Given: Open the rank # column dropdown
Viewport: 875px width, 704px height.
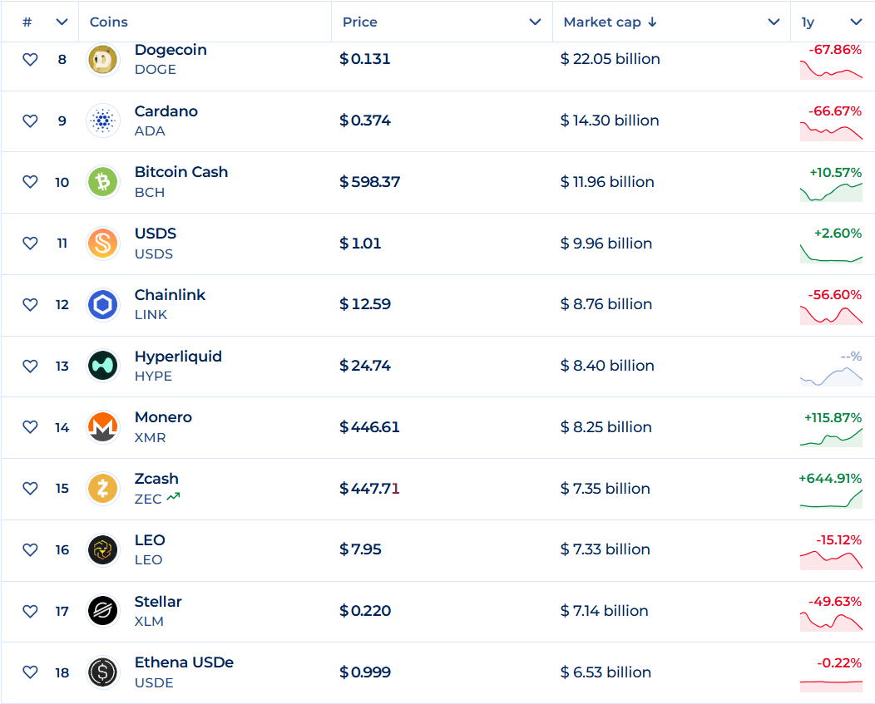Looking at the screenshot, I should pyautogui.click(x=62, y=22).
